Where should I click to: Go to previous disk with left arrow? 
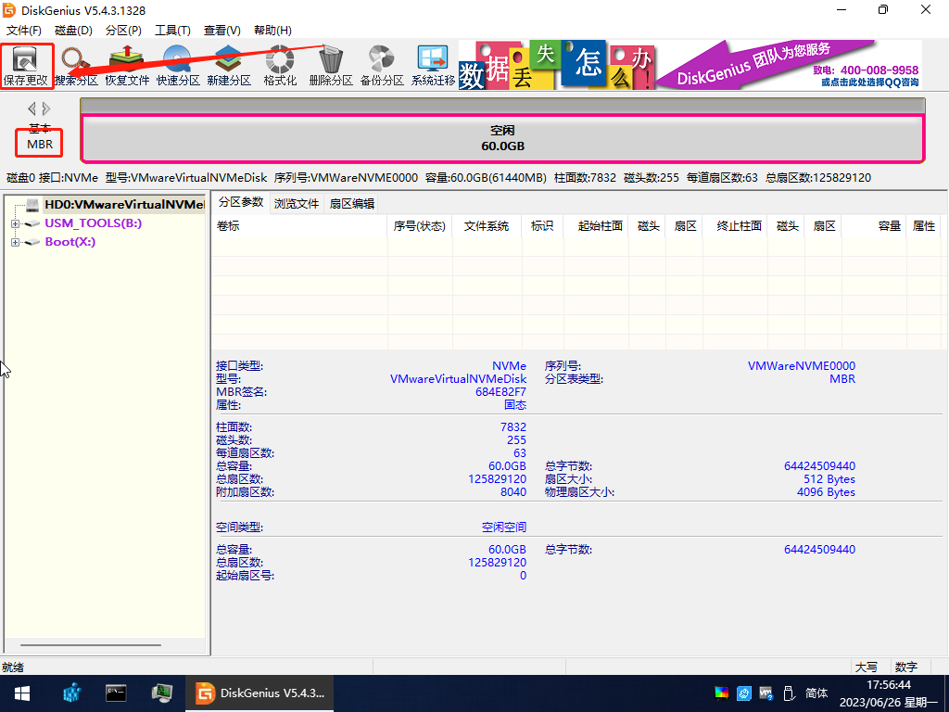point(32,109)
